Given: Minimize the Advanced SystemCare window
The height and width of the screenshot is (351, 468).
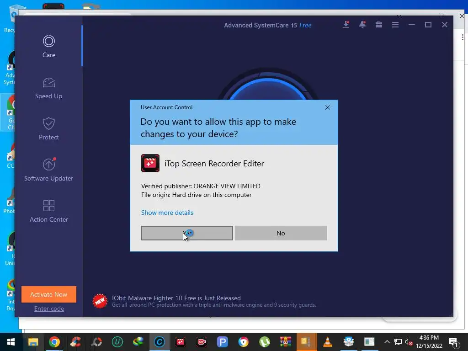Looking at the screenshot, I should [x=412, y=25].
